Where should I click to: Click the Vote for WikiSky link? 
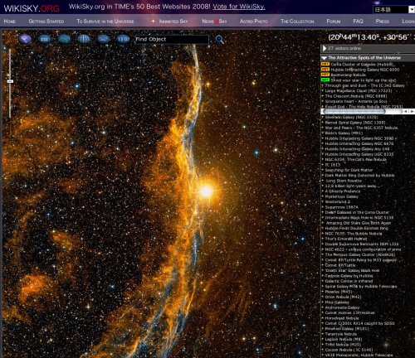(239, 7)
